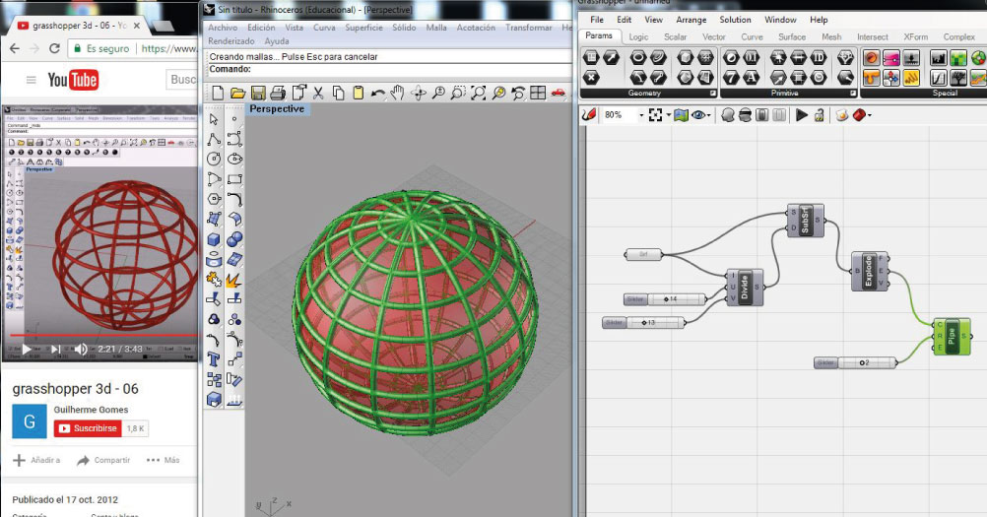
Task: Click the Zoom window icon in Rhino
Action: [458, 94]
